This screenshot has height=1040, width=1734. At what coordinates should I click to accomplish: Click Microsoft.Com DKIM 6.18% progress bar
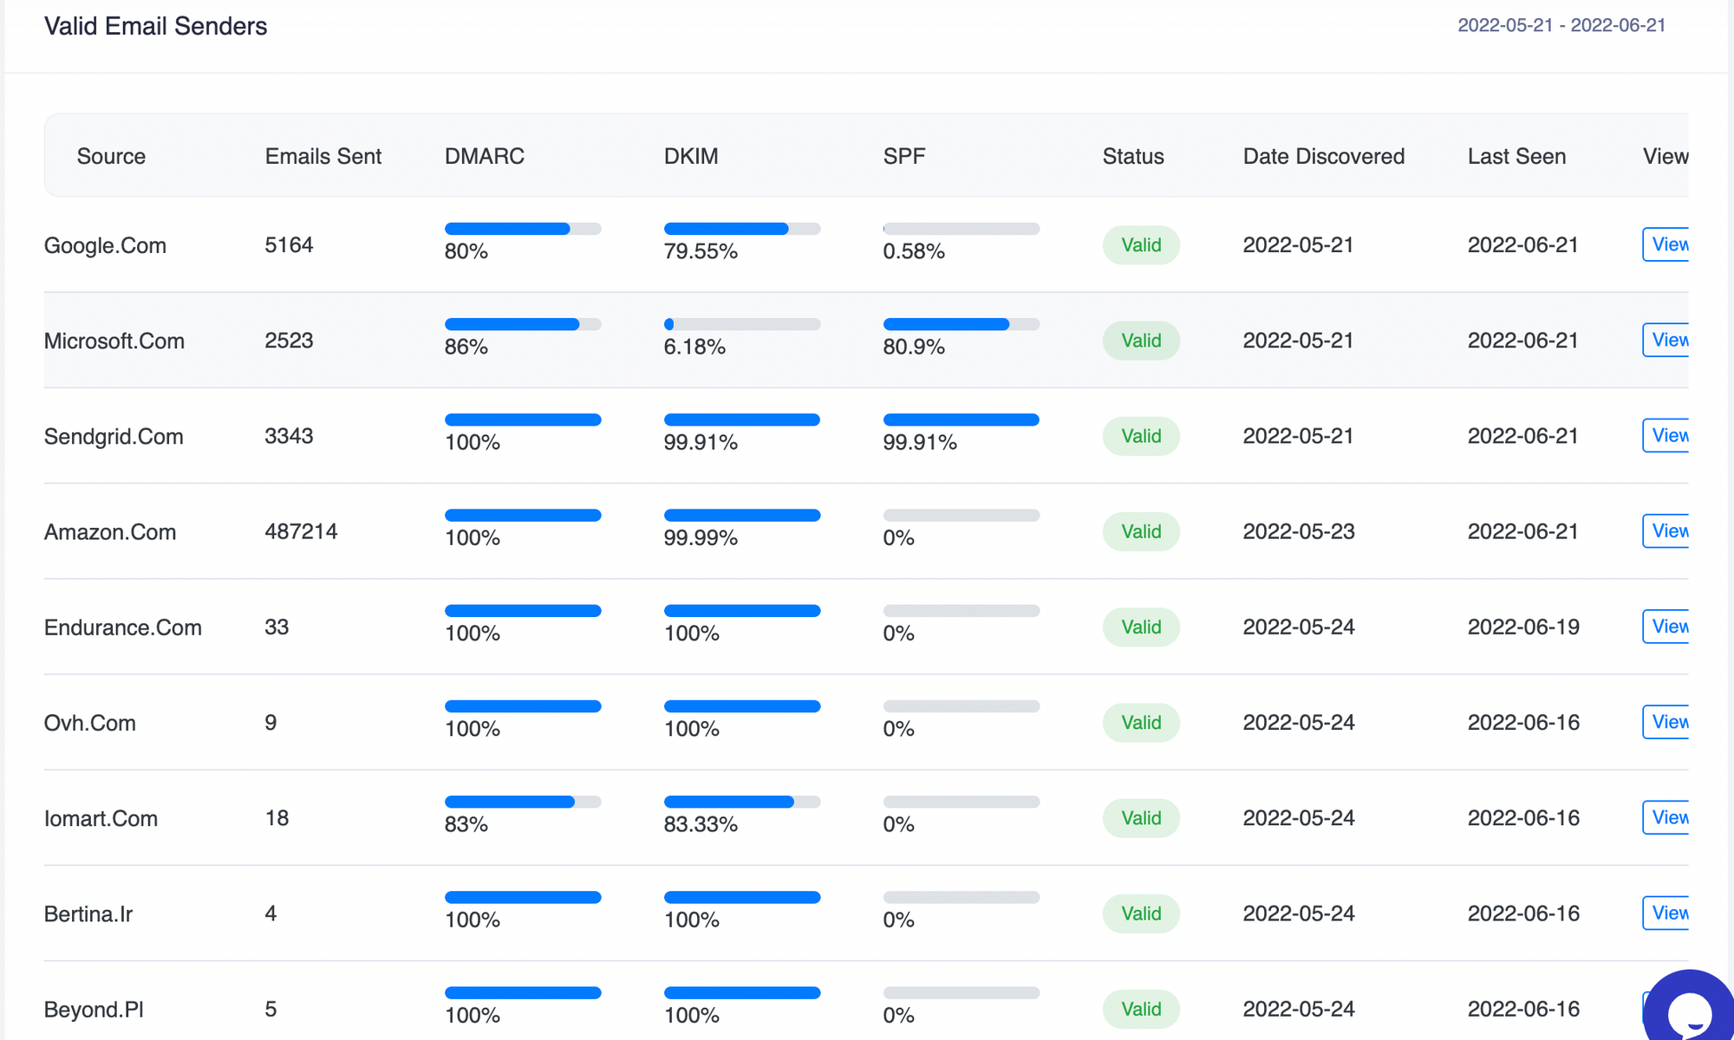(741, 324)
